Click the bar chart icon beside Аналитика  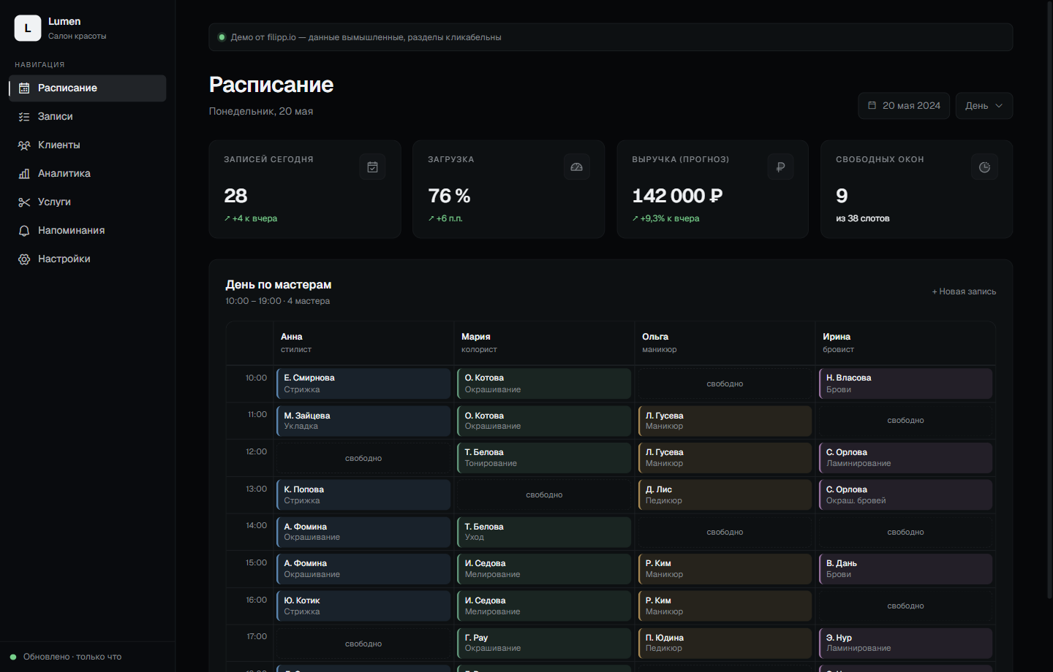(x=24, y=174)
